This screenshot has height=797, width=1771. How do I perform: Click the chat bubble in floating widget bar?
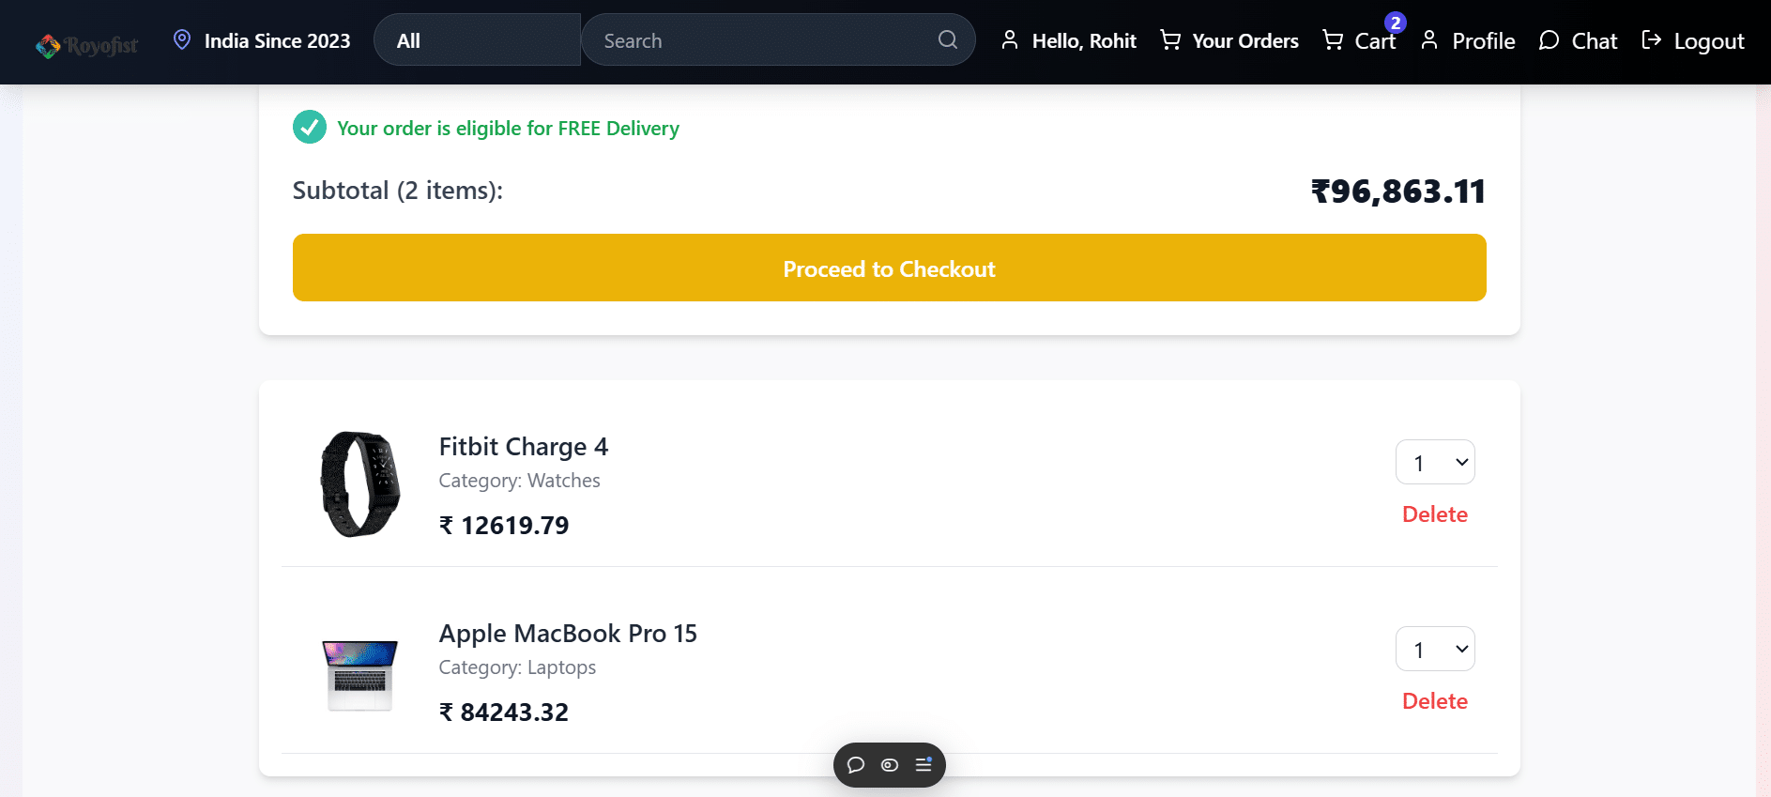tap(856, 765)
